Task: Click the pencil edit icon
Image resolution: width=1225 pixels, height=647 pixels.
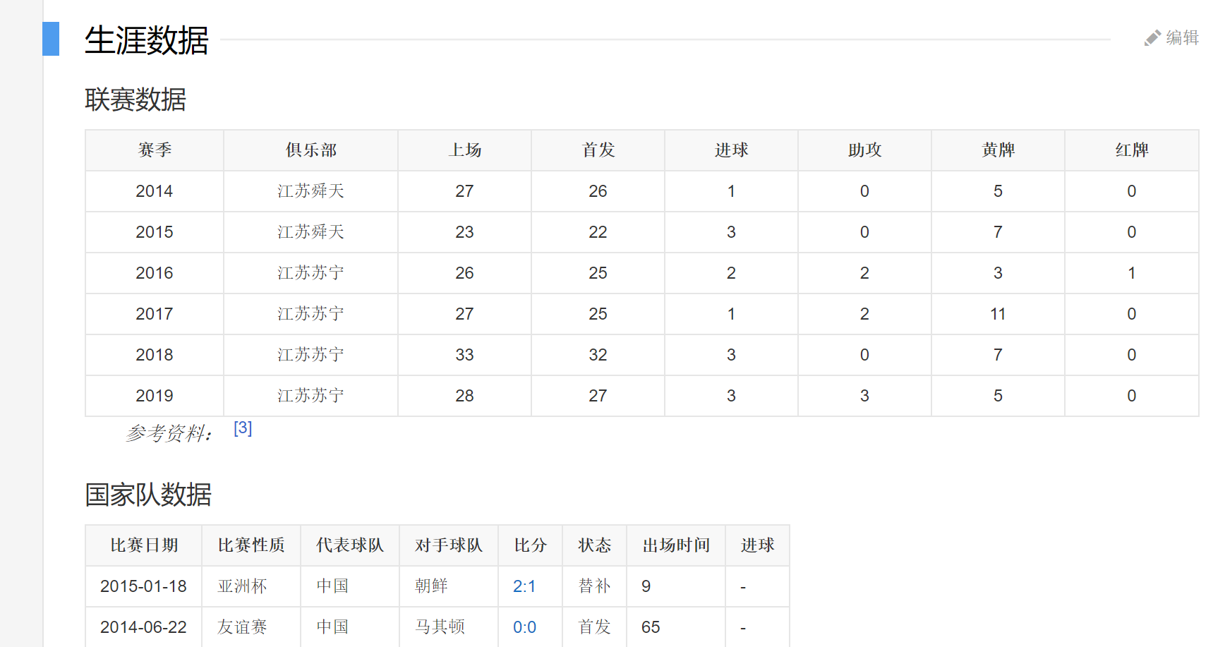Action: [x=1152, y=38]
